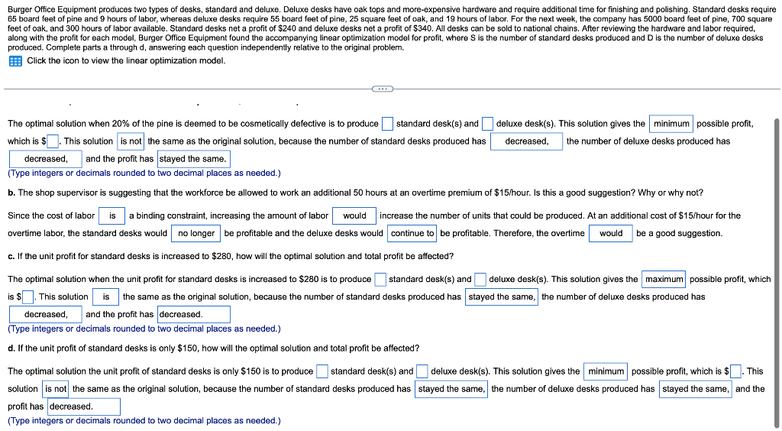Open 'decreased.' profit dropdown in part d
This screenshot has height=431, width=782.
point(84,407)
